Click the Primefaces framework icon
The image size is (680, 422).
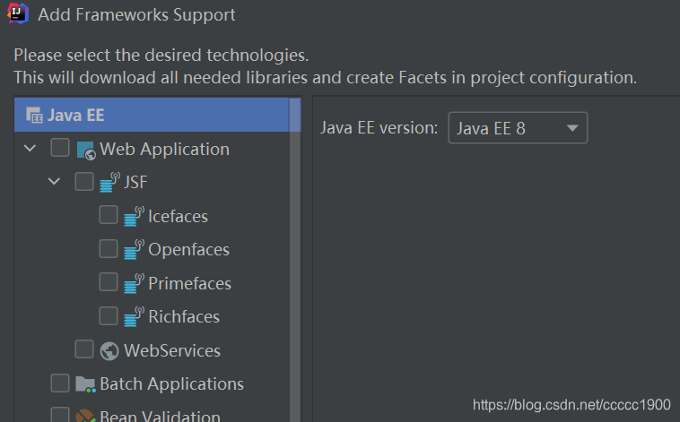pos(134,283)
